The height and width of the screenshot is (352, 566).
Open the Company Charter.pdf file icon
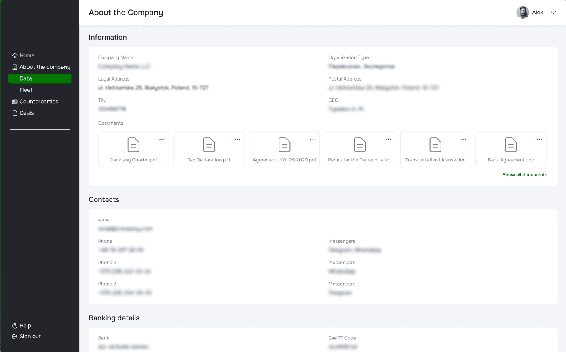133,145
